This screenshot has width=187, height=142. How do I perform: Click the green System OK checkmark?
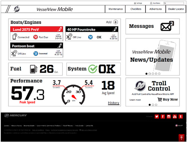click(93, 69)
